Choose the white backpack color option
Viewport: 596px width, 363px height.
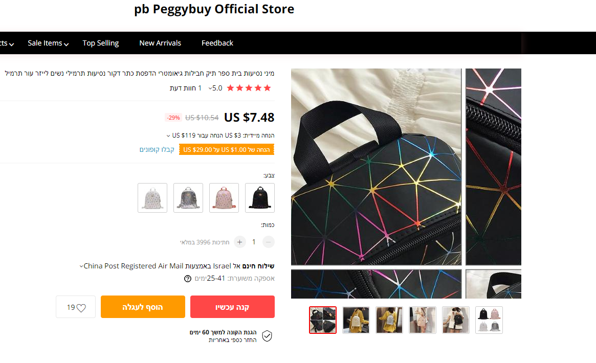152,198
